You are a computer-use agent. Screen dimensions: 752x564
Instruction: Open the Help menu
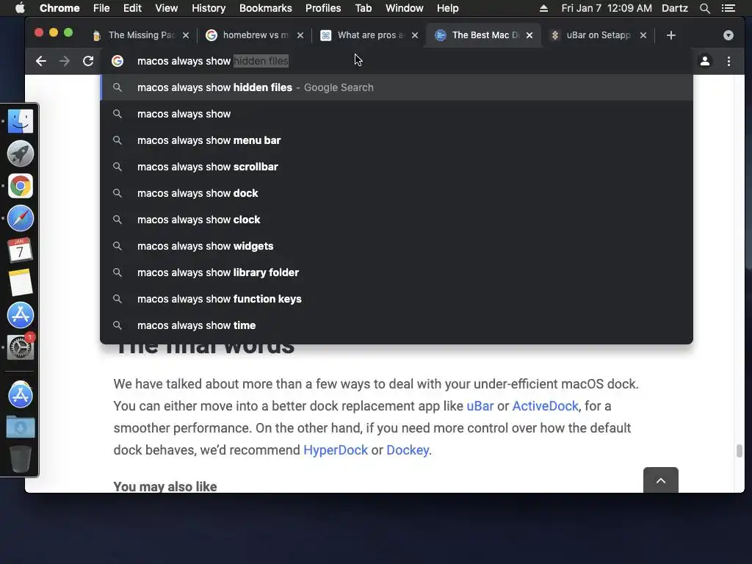tap(447, 8)
